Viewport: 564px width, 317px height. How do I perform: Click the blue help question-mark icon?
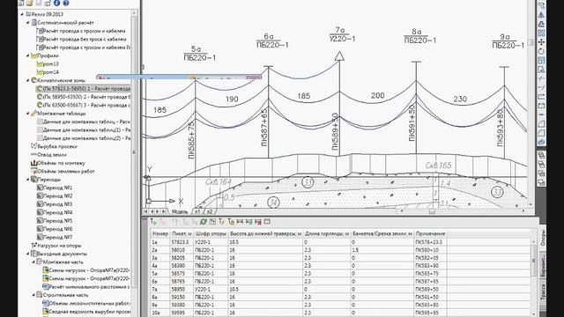coord(65,4)
